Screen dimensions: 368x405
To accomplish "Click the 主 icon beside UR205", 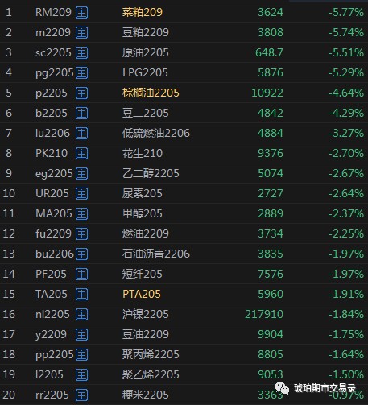I will [81, 193].
